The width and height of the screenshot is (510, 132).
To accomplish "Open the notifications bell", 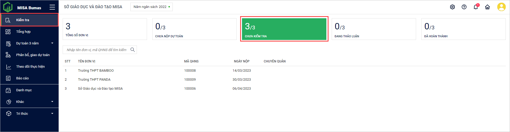I will point(476,7).
